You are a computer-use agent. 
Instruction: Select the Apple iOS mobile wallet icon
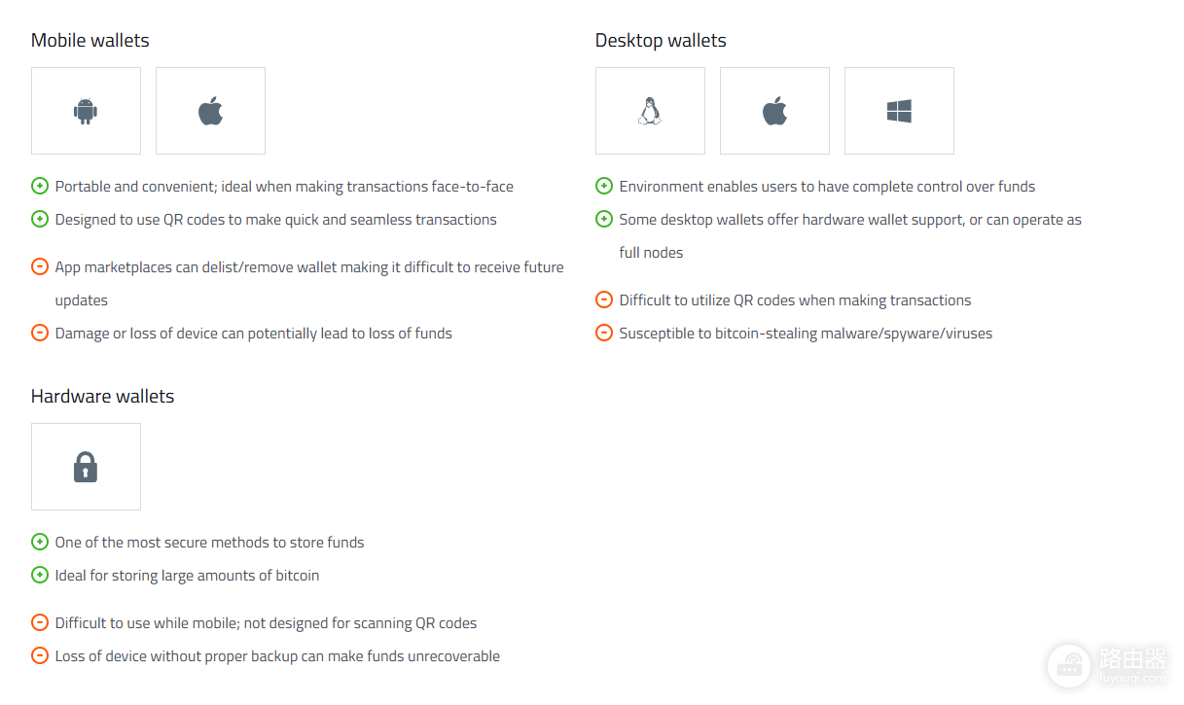(x=210, y=111)
